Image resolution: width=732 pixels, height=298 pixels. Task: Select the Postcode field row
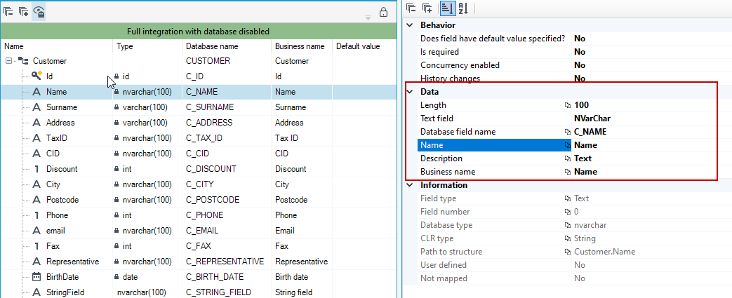[199, 200]
